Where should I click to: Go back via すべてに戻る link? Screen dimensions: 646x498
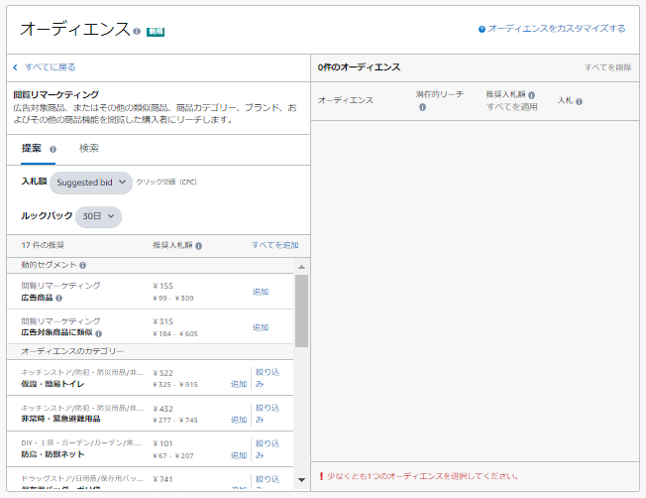click(x=50, y=67)
